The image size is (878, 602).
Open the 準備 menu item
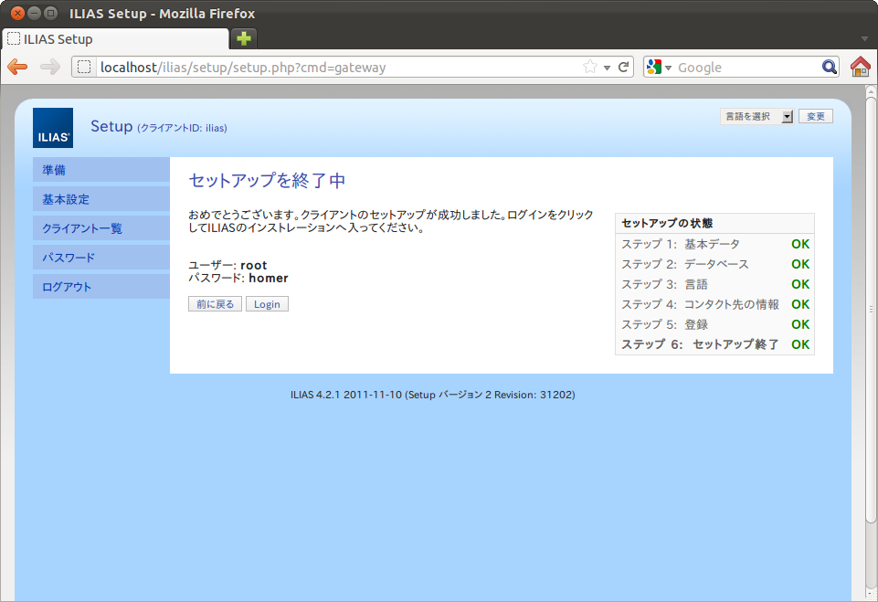[100, 170]
